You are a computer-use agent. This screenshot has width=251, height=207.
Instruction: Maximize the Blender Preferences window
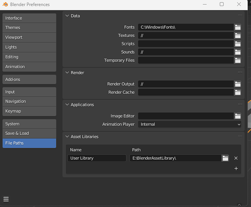coord(222,4)
